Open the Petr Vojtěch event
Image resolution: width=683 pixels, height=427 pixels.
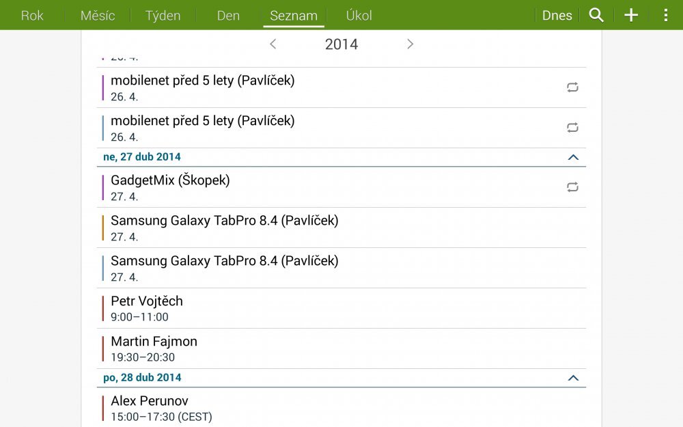[273, 308]
